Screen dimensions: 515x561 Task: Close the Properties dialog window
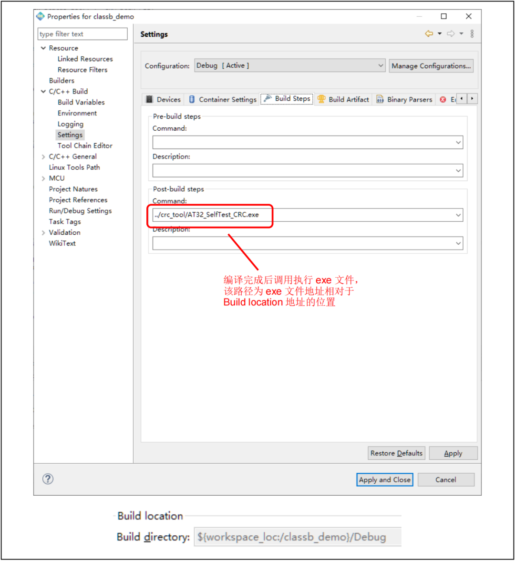coord(468,16)
